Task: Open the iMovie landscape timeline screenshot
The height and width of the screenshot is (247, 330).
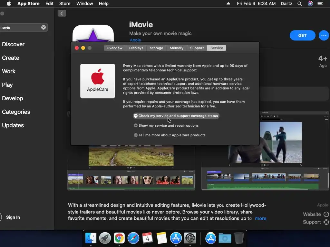Action: pos(131,168)
